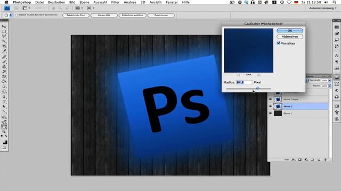The height and width of the screenshot is (191, 341).
Task: Add a layer mask via panel bottom icon
Action: pyautogui.click(x=299, y=160)
